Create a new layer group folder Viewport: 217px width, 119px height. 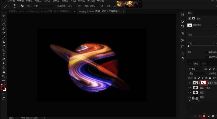pos(213,116)
